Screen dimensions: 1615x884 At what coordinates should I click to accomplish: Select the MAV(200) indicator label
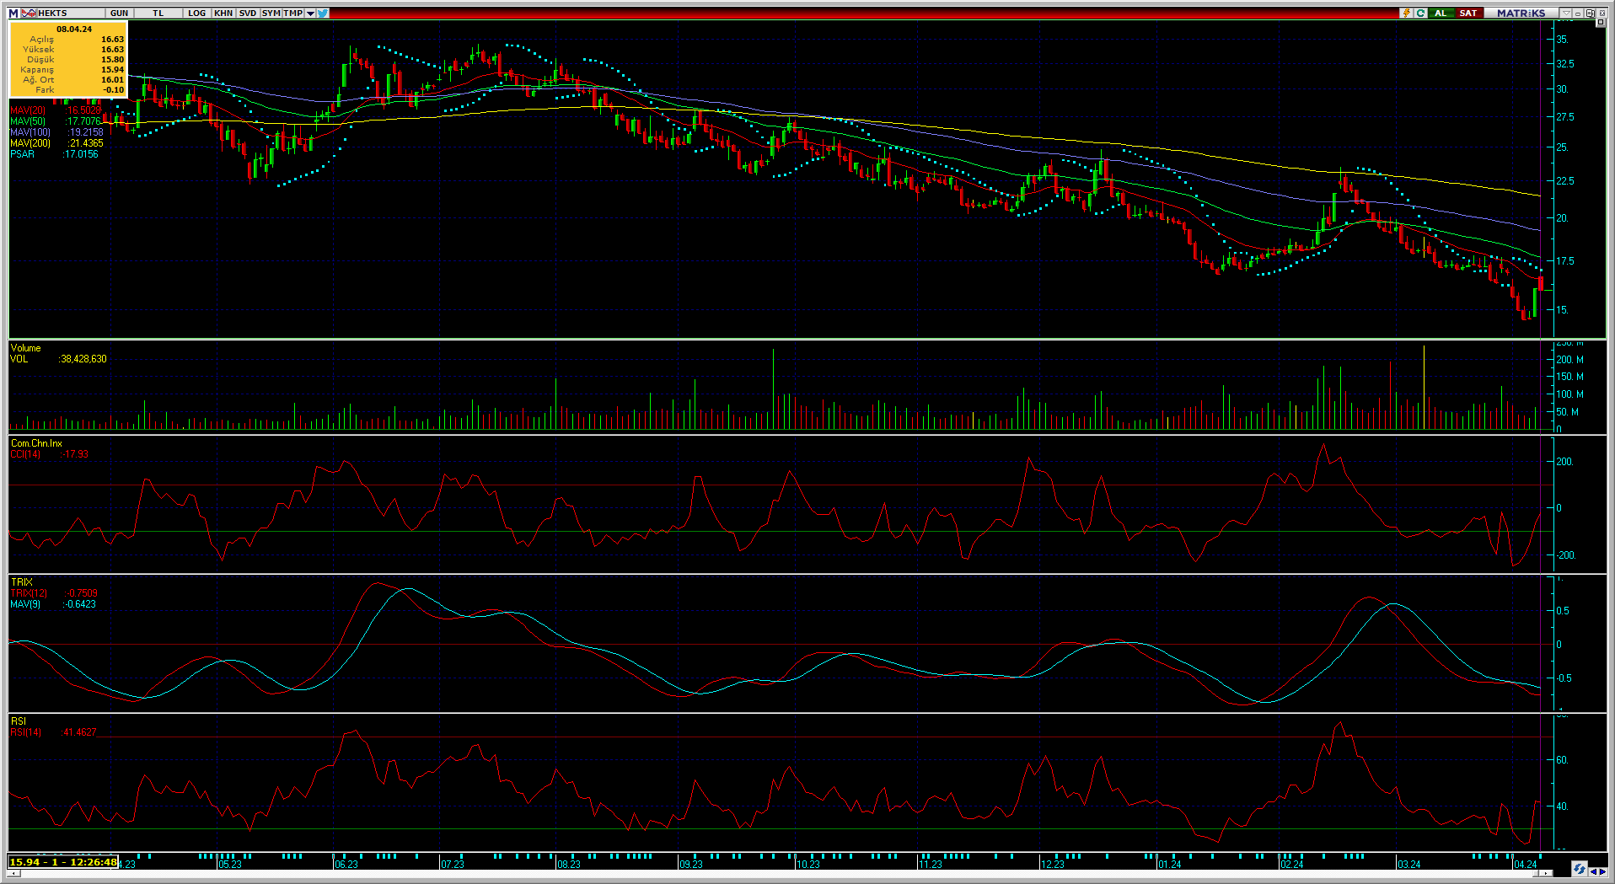(31, 143)
